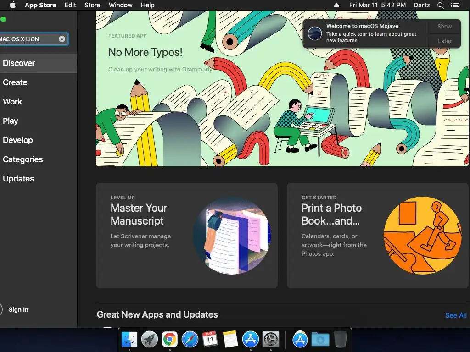Image resolution: width=470 pixels, height=352 pixels.
Task: Click the running App Store Dock icon
Action: [x=251, y=340]
